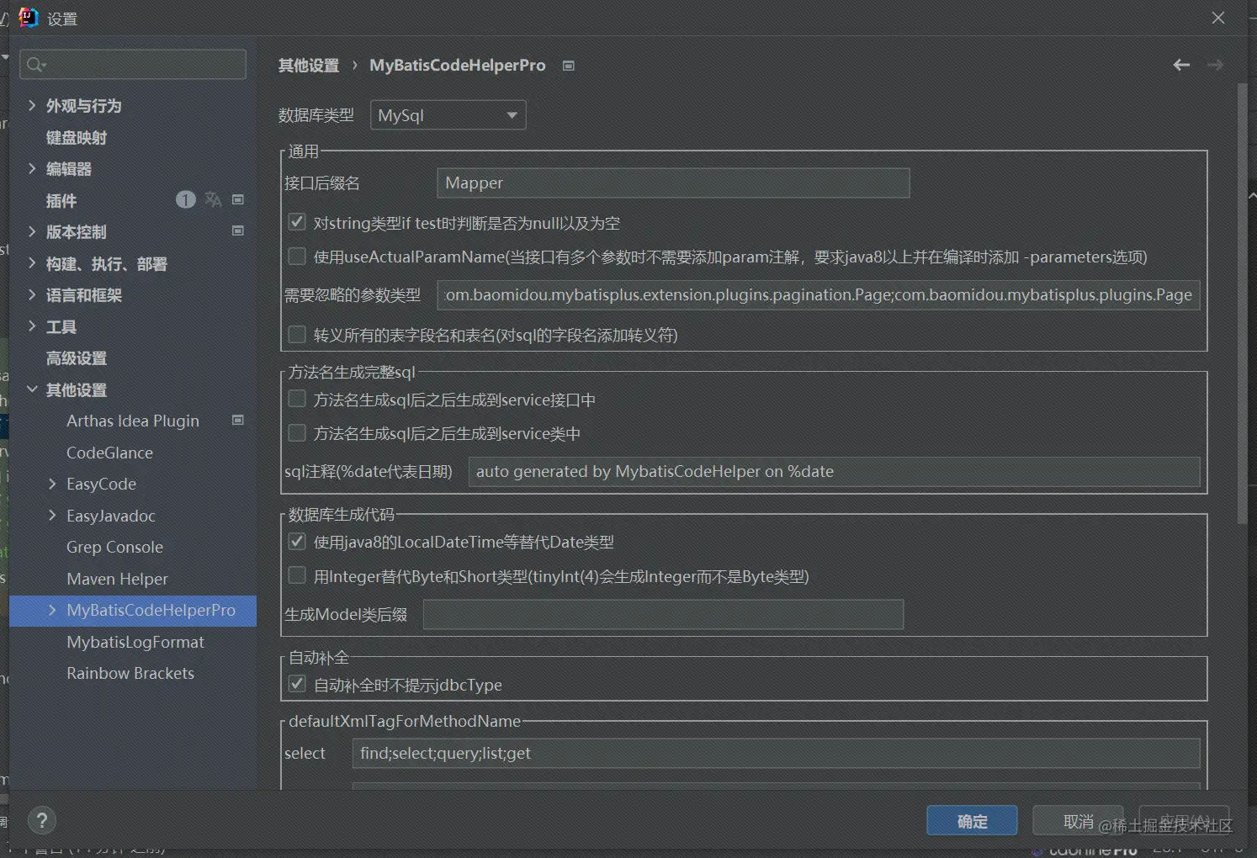1257x858 pixels.
Task: Click the project-level icon next to MyBatisCodeHelperPro title
Action: [x=569, y=66]
